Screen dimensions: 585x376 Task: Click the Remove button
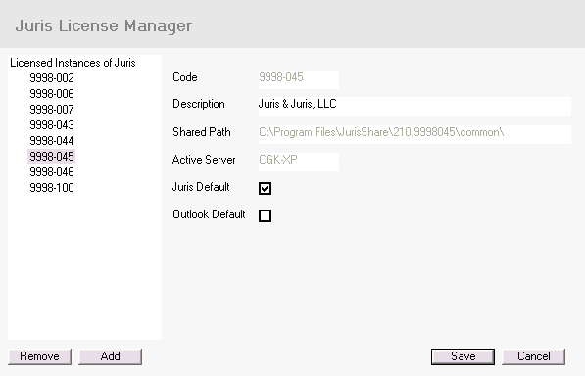(39, 356)
